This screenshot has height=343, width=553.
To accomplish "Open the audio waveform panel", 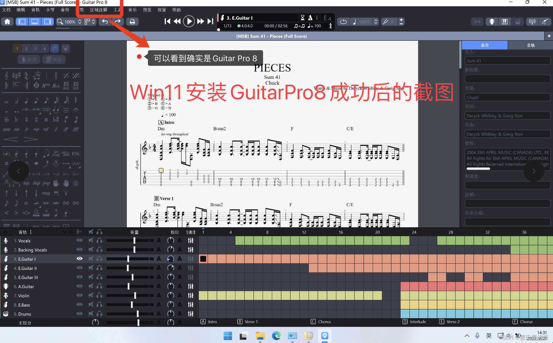I will tap(477, 22).
